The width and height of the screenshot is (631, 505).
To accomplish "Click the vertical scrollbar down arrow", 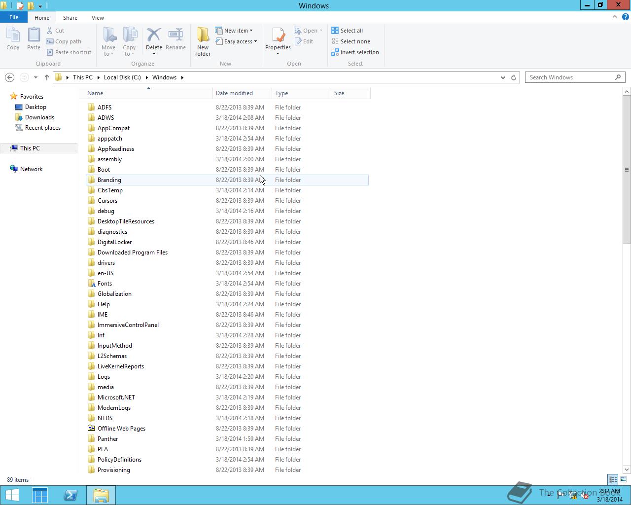I will [627, 469].
